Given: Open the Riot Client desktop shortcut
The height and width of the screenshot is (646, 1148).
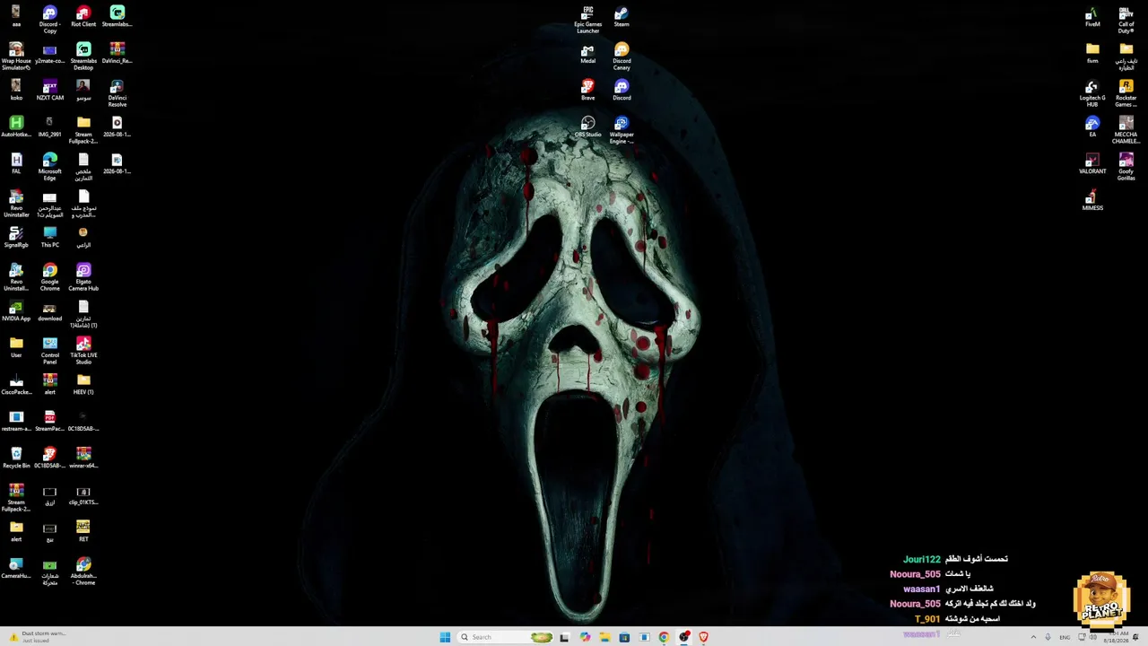Looking at the screenshot, I should click(83, 16).
